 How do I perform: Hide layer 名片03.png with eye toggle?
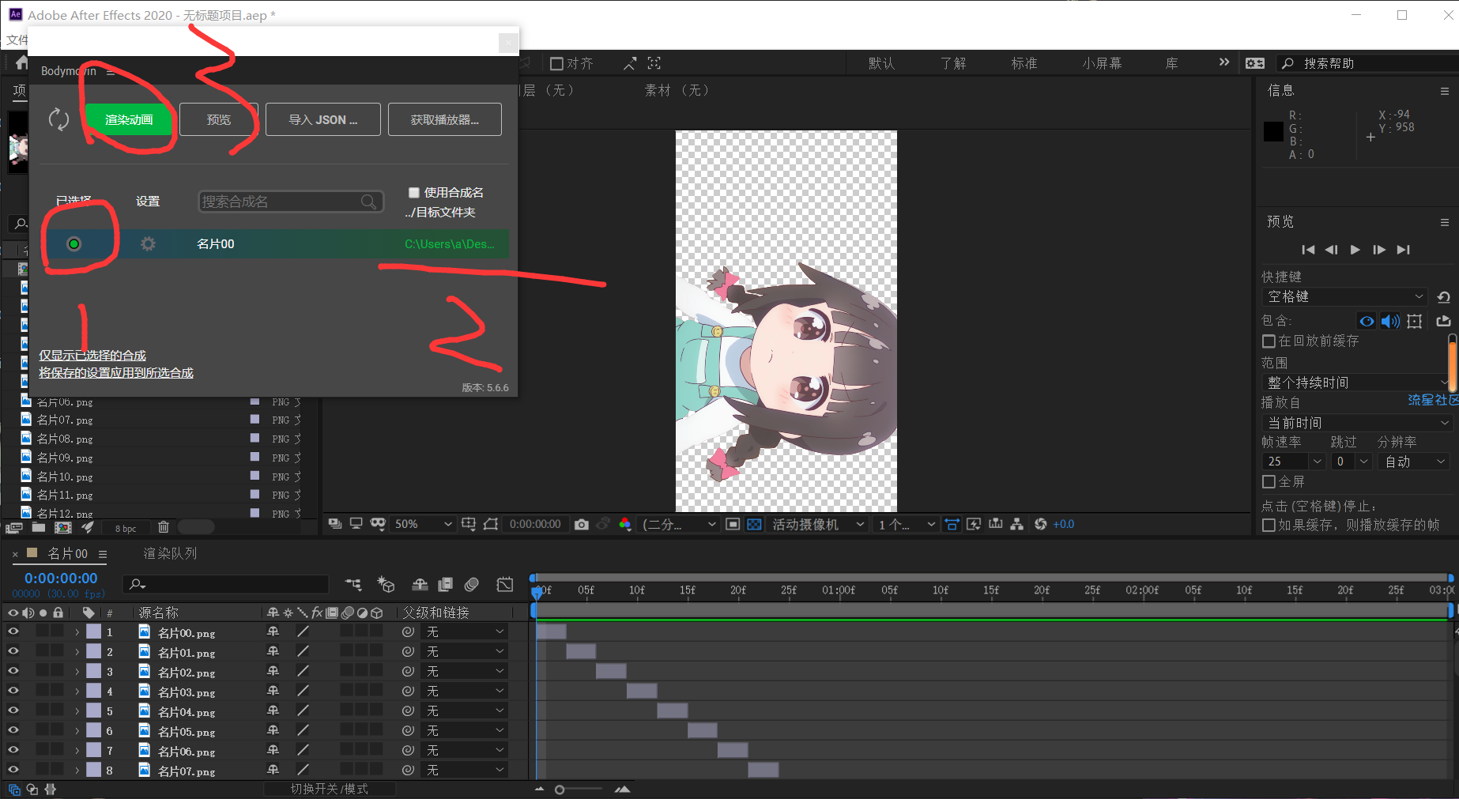pyautogui.click(x=13, y=691)
